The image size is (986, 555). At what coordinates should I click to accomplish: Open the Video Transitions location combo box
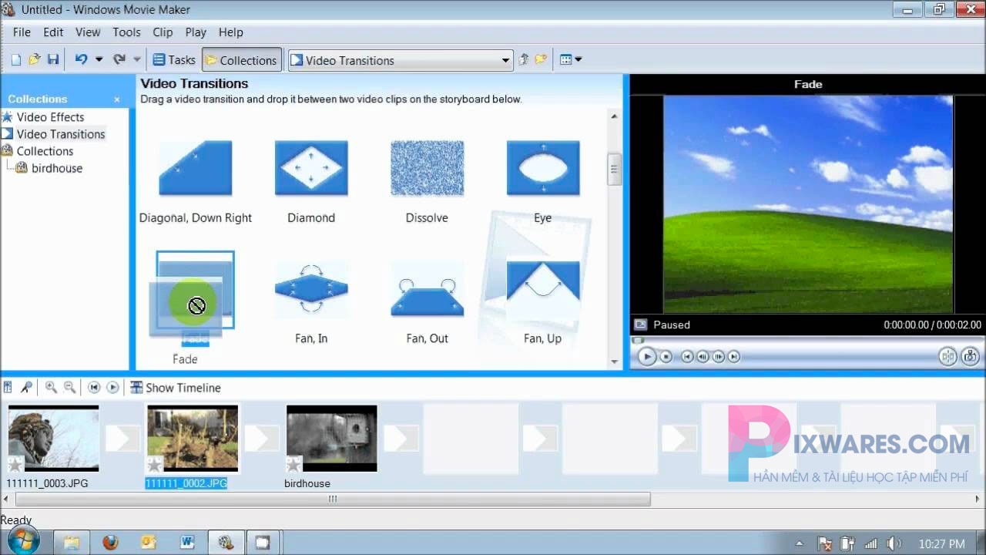[x=401, y=60]
